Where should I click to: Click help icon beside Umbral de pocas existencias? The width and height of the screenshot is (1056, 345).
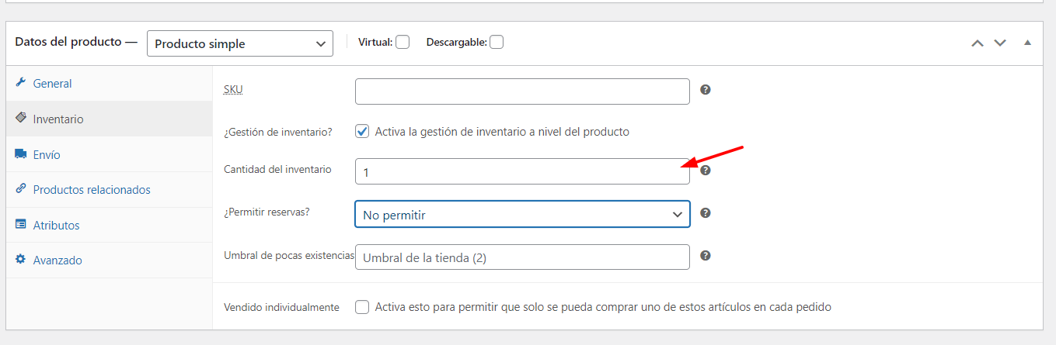(706, 255)
